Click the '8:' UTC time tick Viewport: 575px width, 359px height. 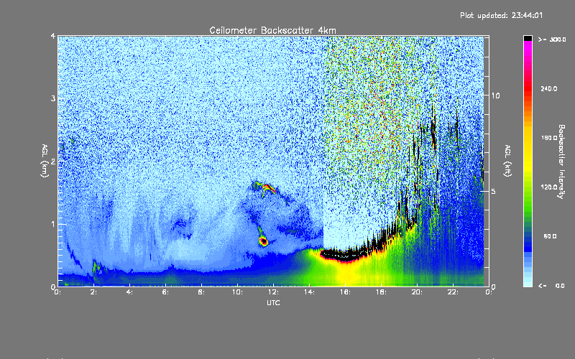tap(202, 292)
